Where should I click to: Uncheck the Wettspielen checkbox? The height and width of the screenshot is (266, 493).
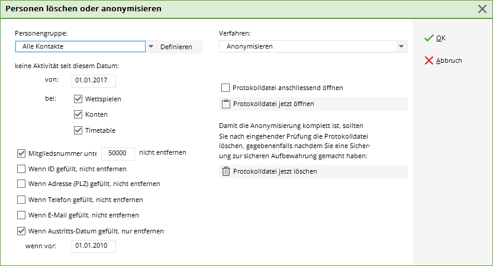[x=79, y=99]
